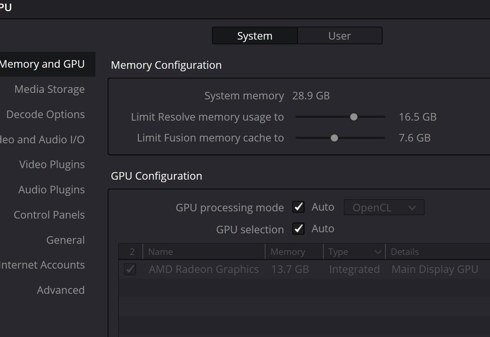Select Video and Audio I/O section
Screen dimensions: 490x337
[42, 139]
